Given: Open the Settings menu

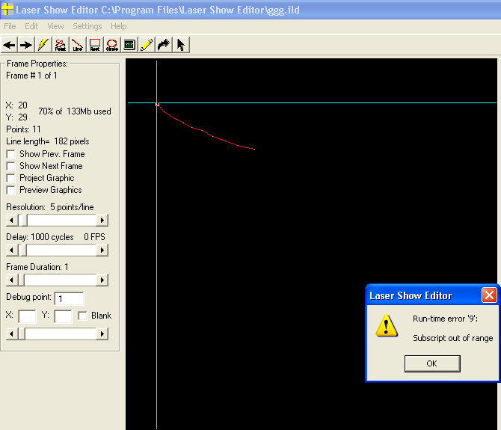Looking at the screenshot, I should coord(87,26).
